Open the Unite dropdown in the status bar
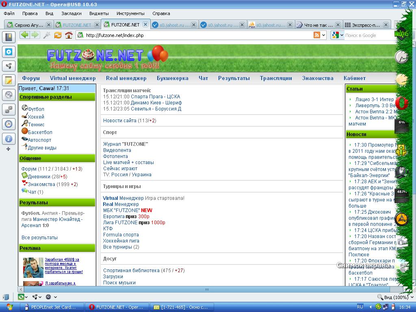Screen dimensions: 416x312 pyautogui.click(x=40, y=297)
